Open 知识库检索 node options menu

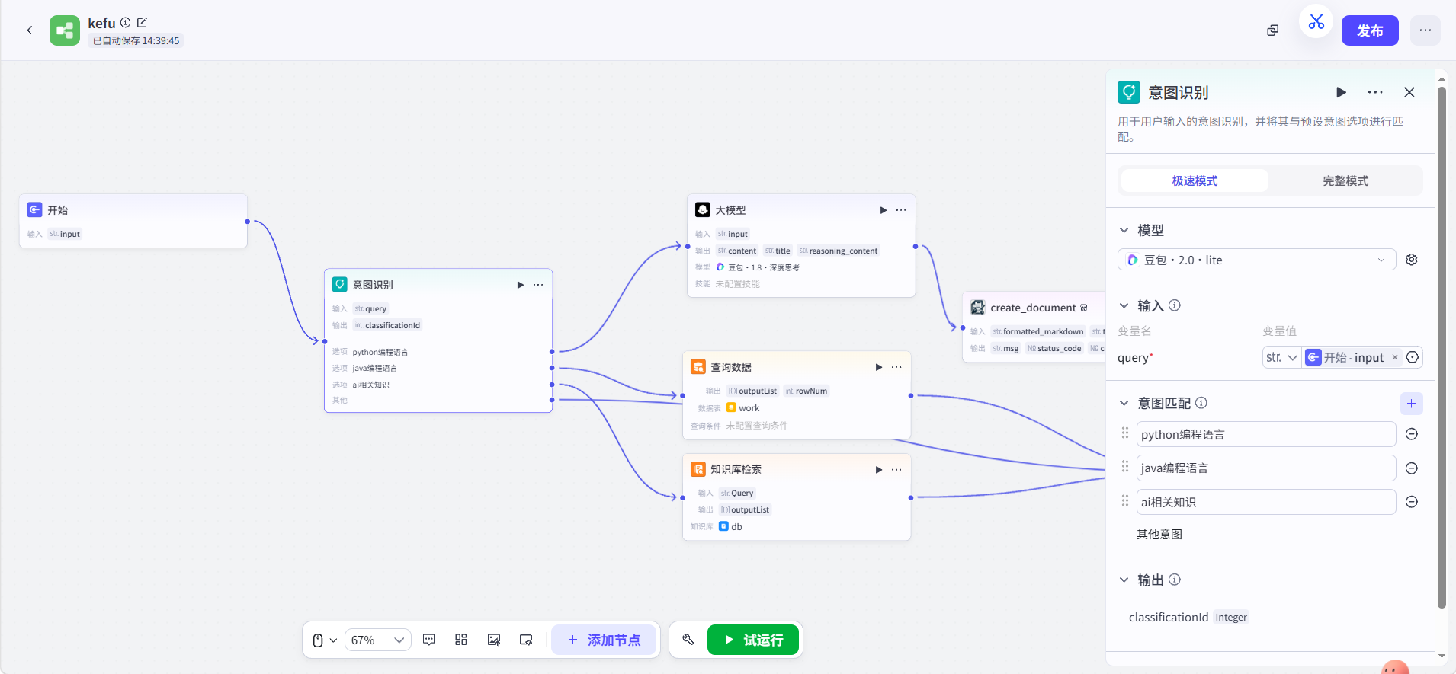[x=896, y=470]
